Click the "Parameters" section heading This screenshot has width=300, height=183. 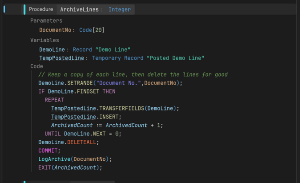click(x=46, y=20)
